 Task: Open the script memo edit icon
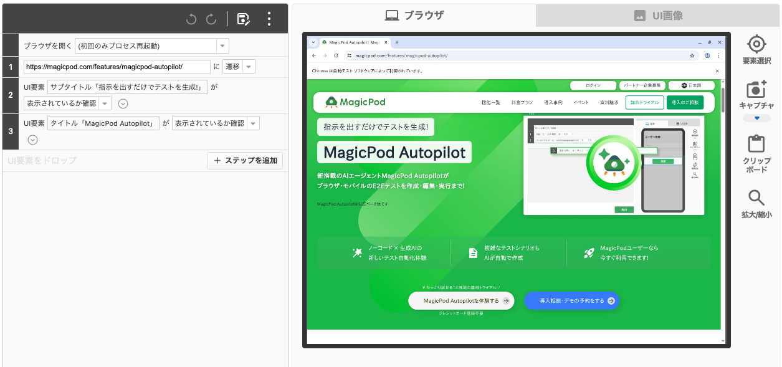[243, 19]
